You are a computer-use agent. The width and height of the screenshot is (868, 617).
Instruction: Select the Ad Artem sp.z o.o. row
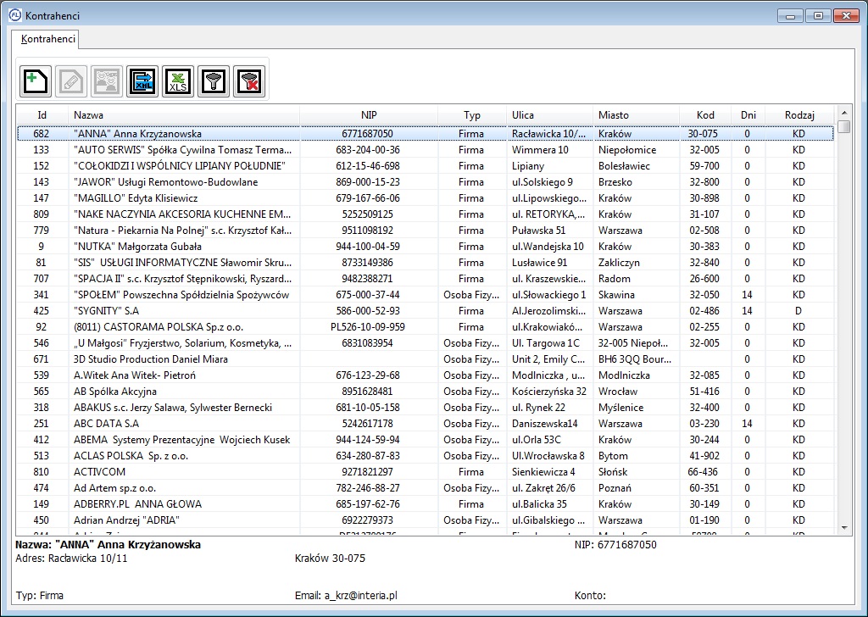pyautogui.click(x=426, y=487)
